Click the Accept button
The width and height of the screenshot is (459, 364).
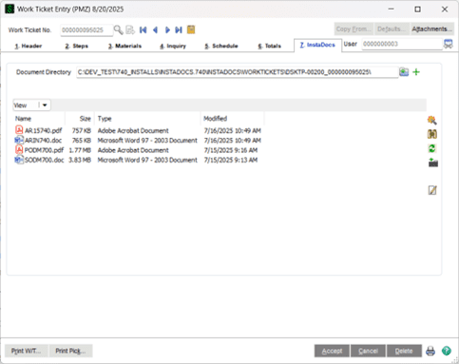tap(332, 351)
